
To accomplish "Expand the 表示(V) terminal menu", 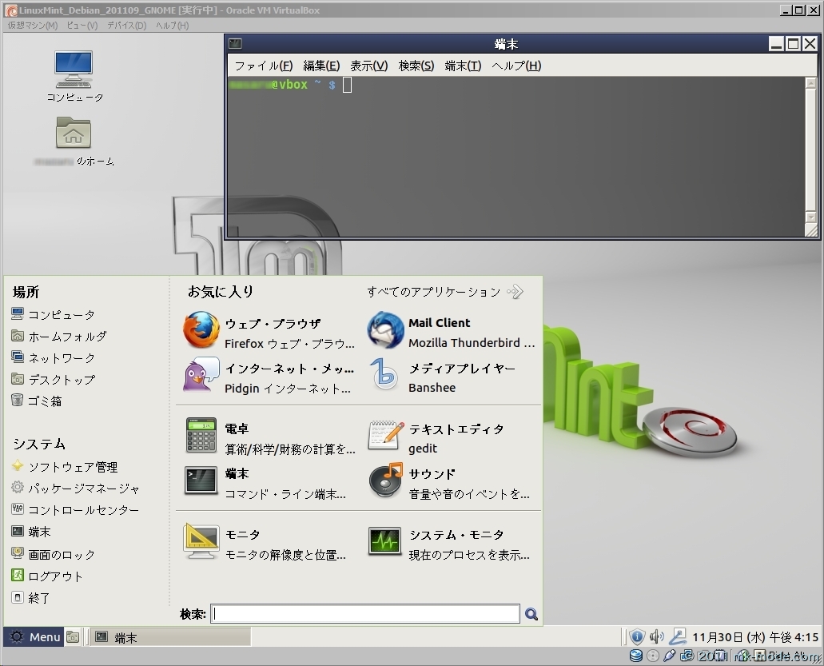I will point(368,66).
